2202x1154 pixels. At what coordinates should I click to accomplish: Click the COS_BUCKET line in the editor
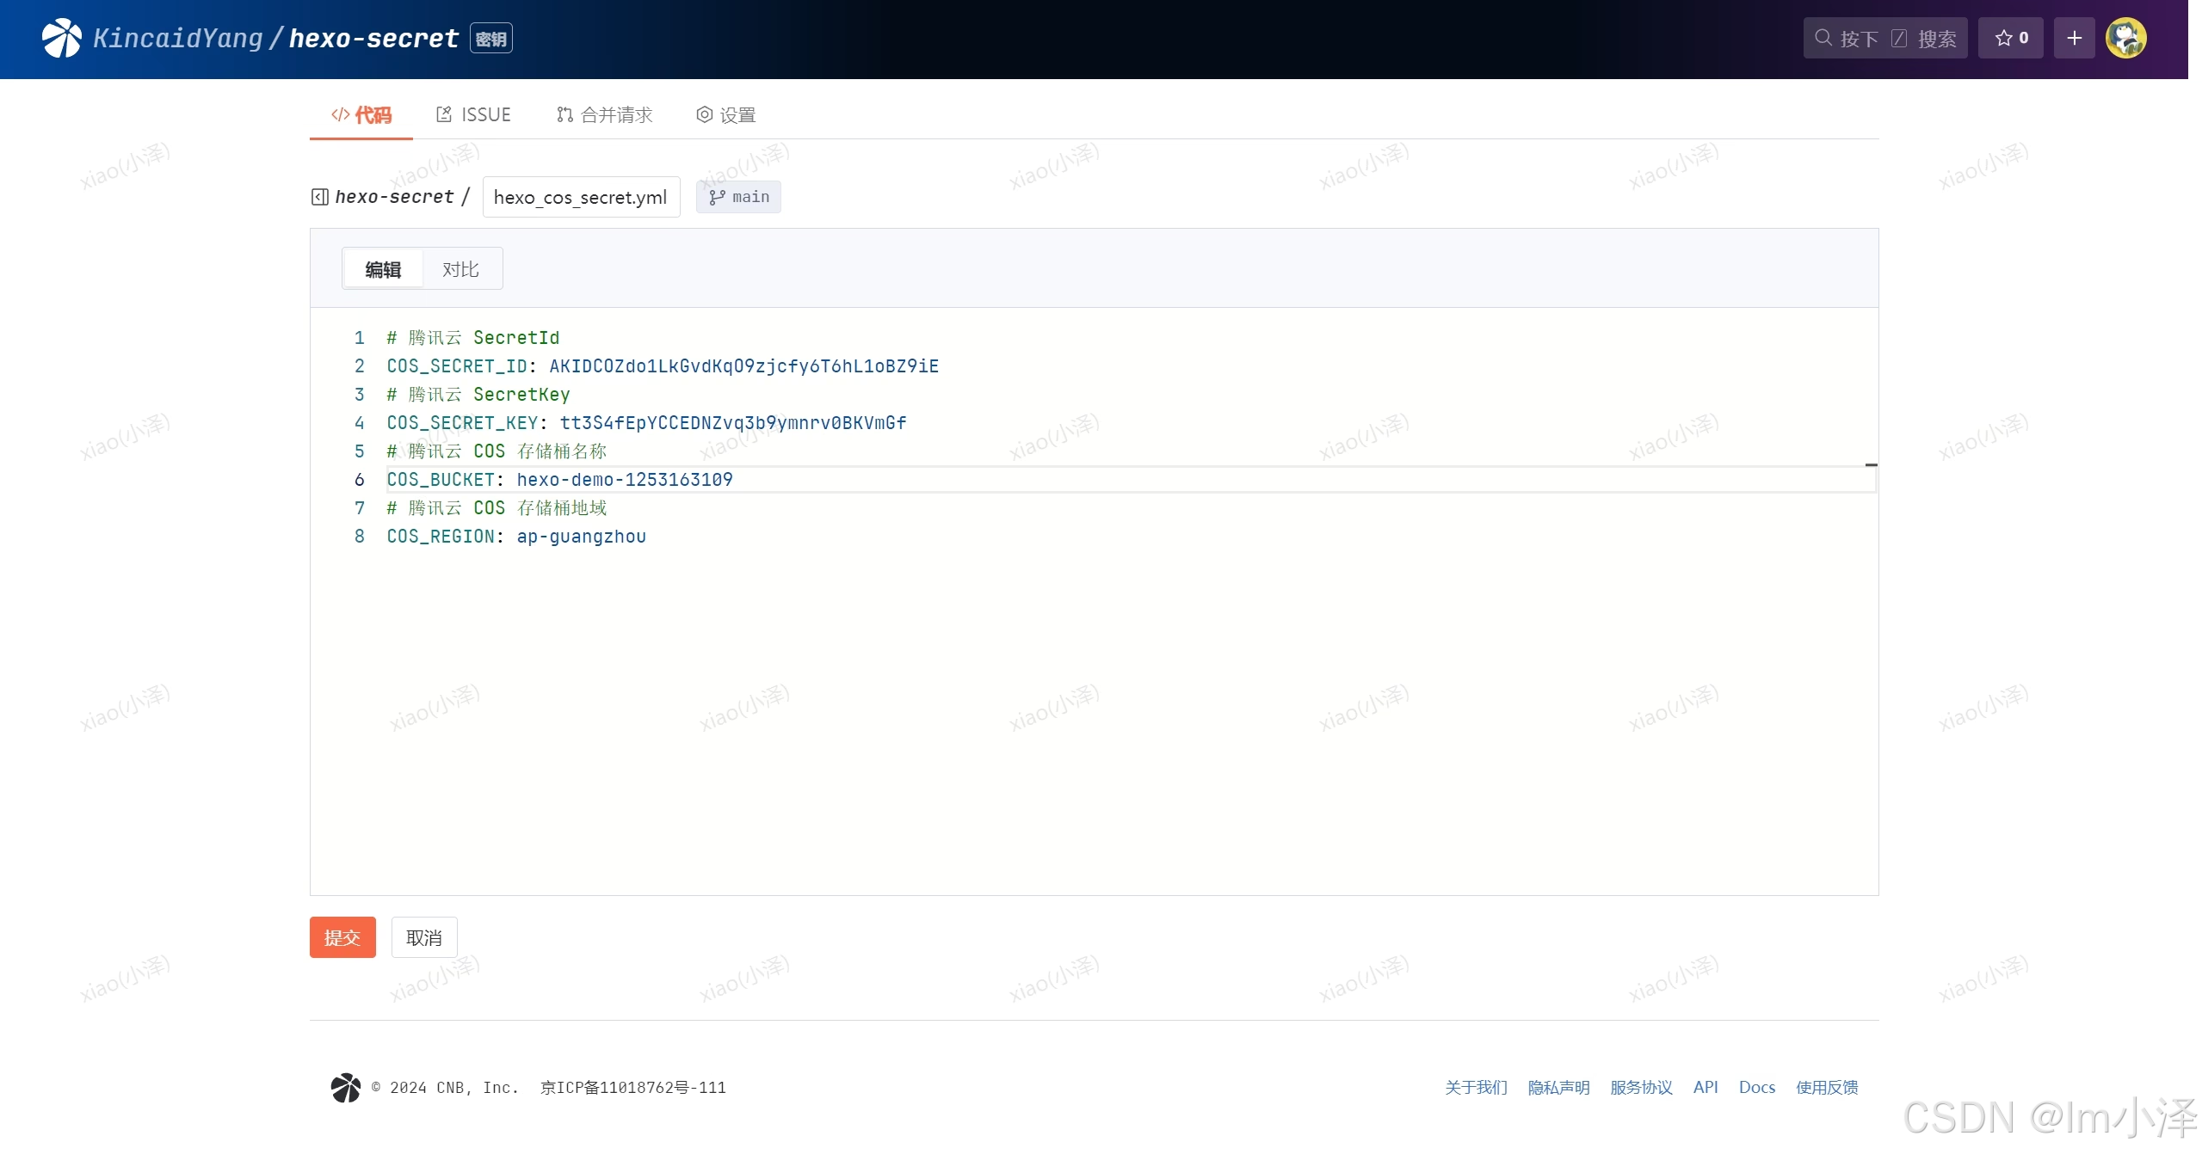(x=559, y=480)
